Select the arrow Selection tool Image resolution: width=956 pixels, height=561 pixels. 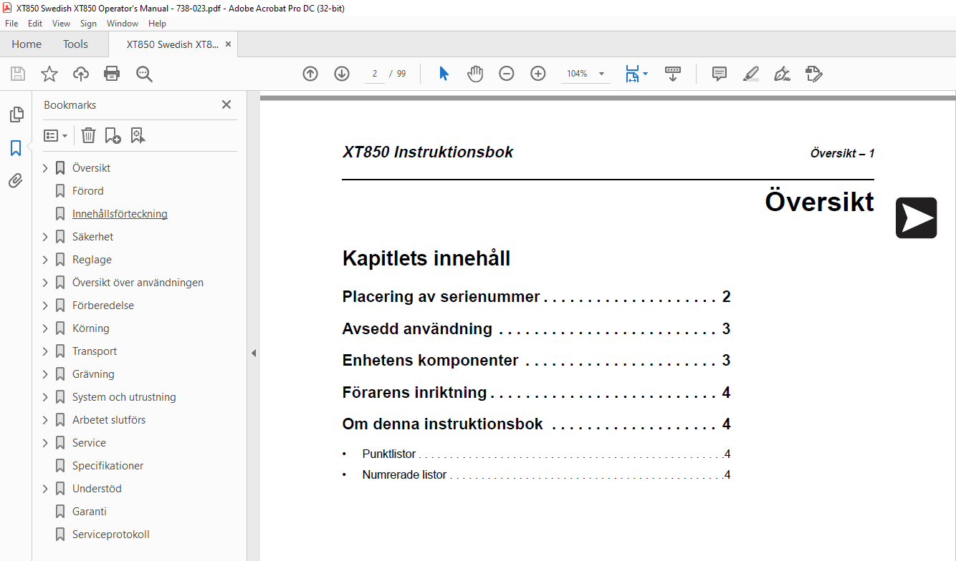[x=444, y=74]
